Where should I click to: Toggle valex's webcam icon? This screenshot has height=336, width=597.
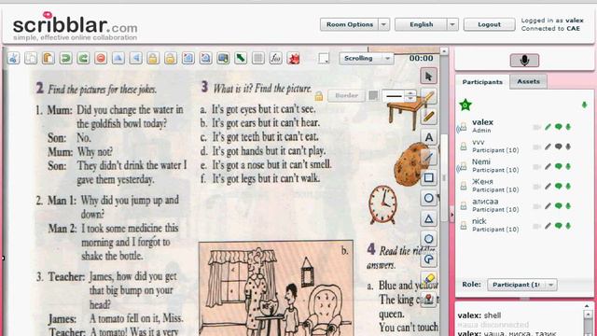point(537,127)
